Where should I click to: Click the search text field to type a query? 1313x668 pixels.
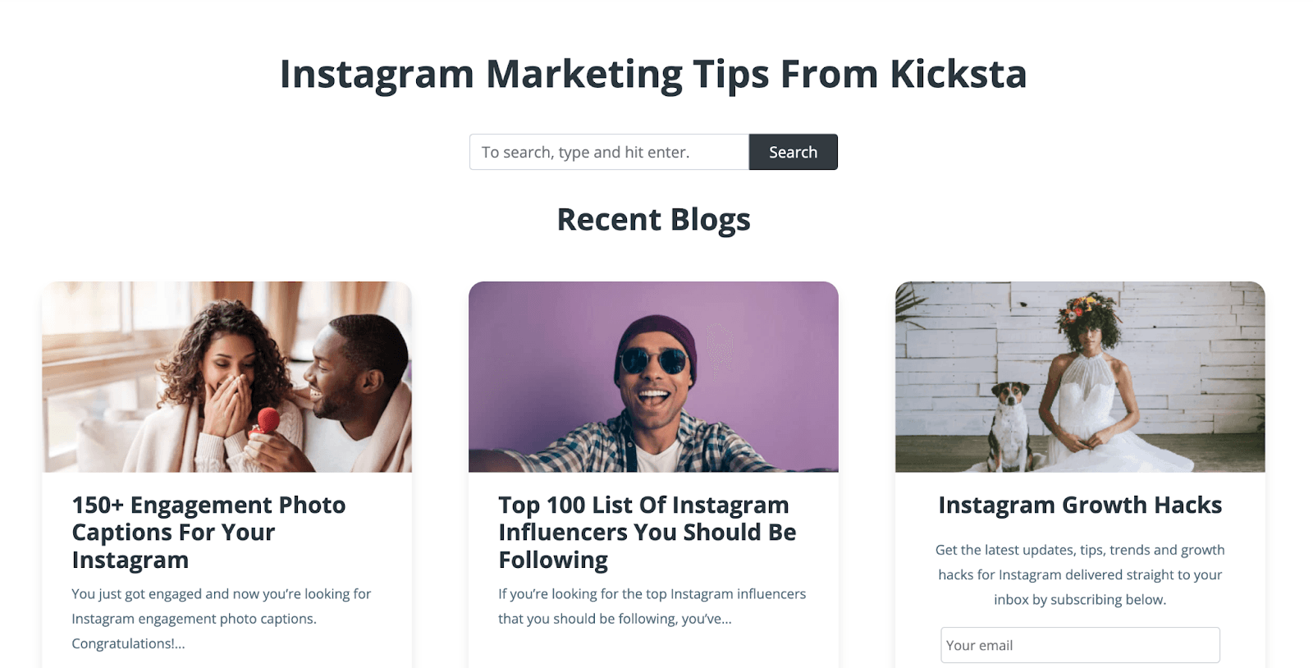607,151
